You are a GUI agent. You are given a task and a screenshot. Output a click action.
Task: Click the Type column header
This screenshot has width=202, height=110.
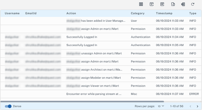click(x=192, y=13)
